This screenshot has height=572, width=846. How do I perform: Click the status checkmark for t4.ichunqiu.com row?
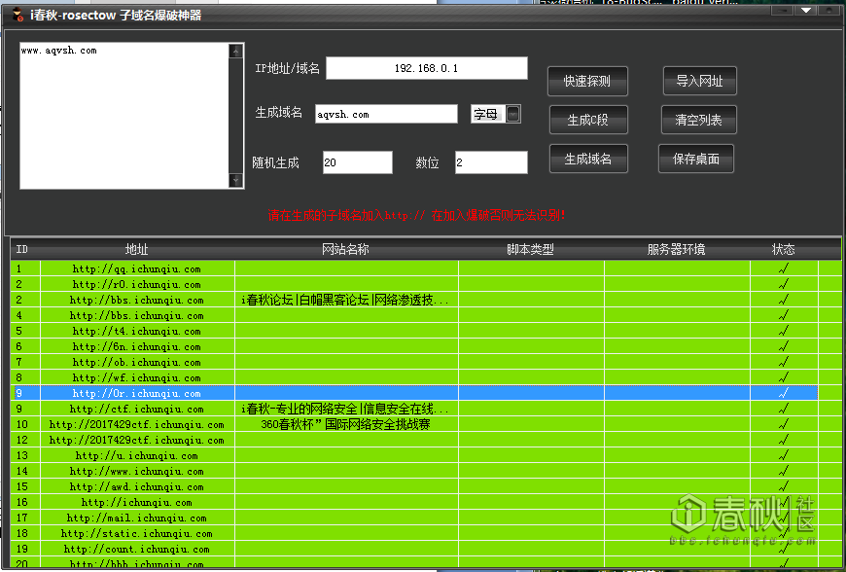784,330
